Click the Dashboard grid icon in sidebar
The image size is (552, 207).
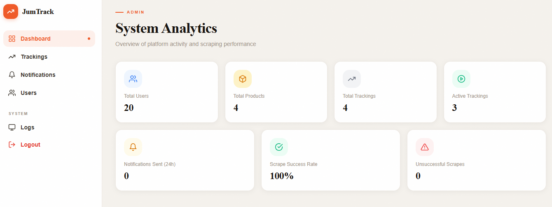point(12,39)
